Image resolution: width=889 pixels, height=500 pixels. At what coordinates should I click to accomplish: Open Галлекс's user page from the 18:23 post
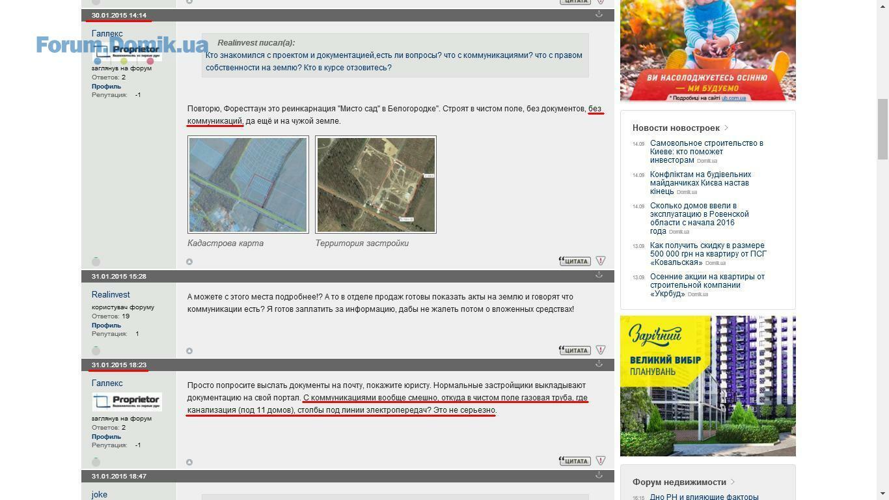[x=107, y=383]
